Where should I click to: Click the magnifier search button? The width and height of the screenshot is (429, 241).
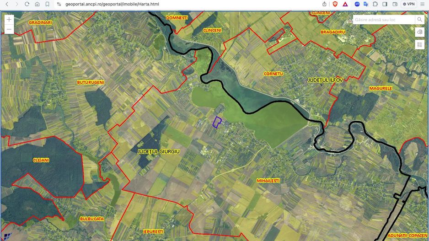click(419, 20)
